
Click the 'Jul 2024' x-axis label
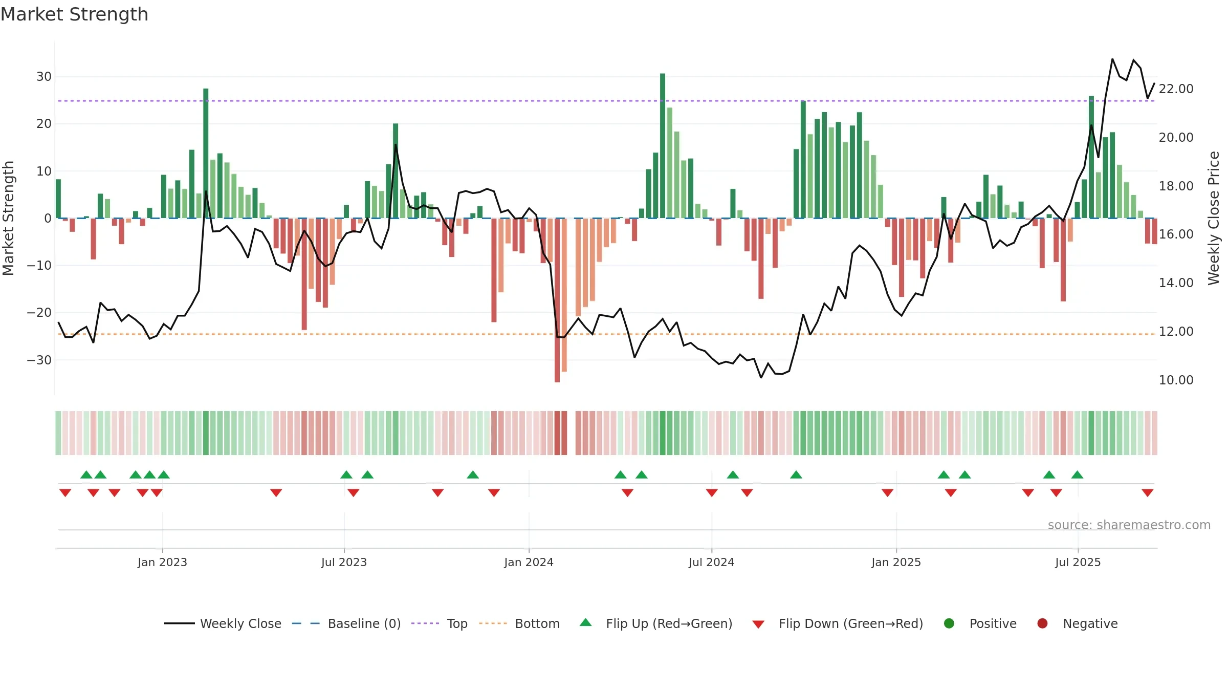click(711, 562)
